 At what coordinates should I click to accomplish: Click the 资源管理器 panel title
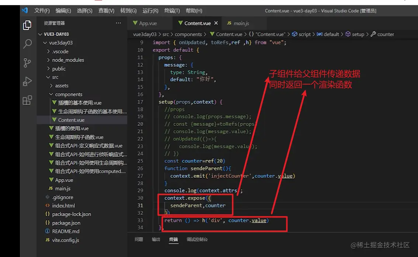click(x=54, y=23)
